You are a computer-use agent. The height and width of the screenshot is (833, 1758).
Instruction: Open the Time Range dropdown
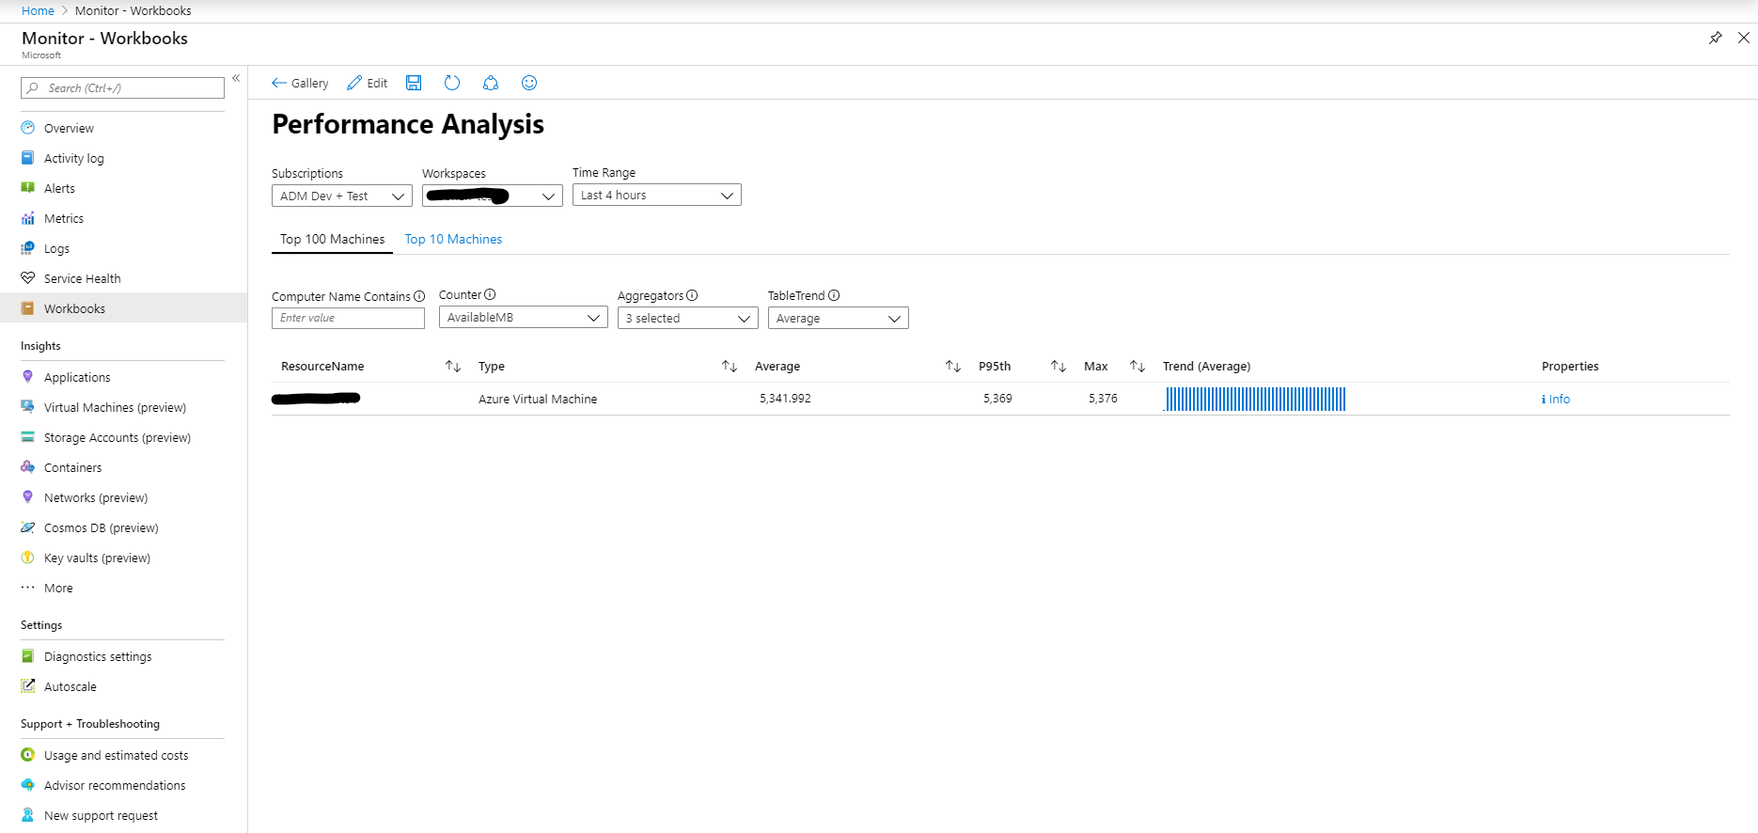point(657,195)
